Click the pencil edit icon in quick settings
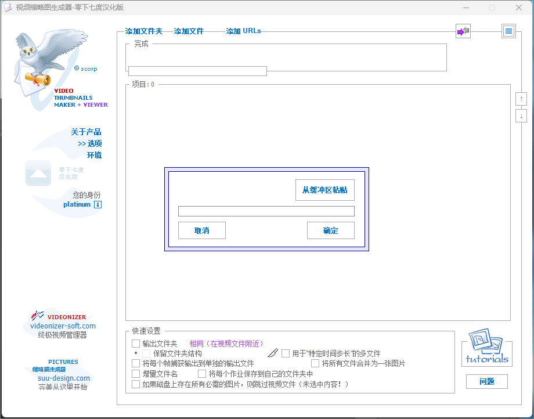This screenshot has width=534, height=419. [272, 352]
